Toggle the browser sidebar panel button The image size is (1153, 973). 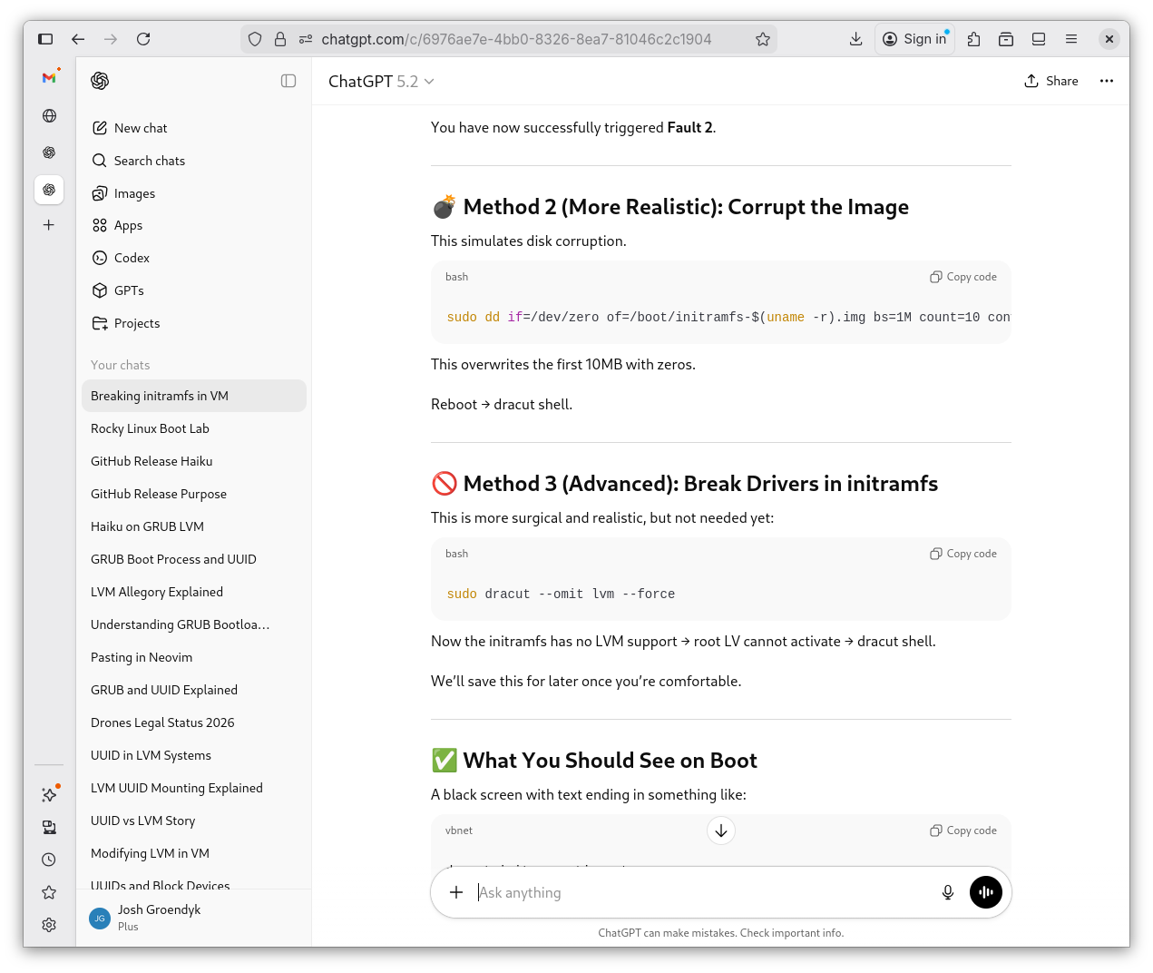point(45,39)
